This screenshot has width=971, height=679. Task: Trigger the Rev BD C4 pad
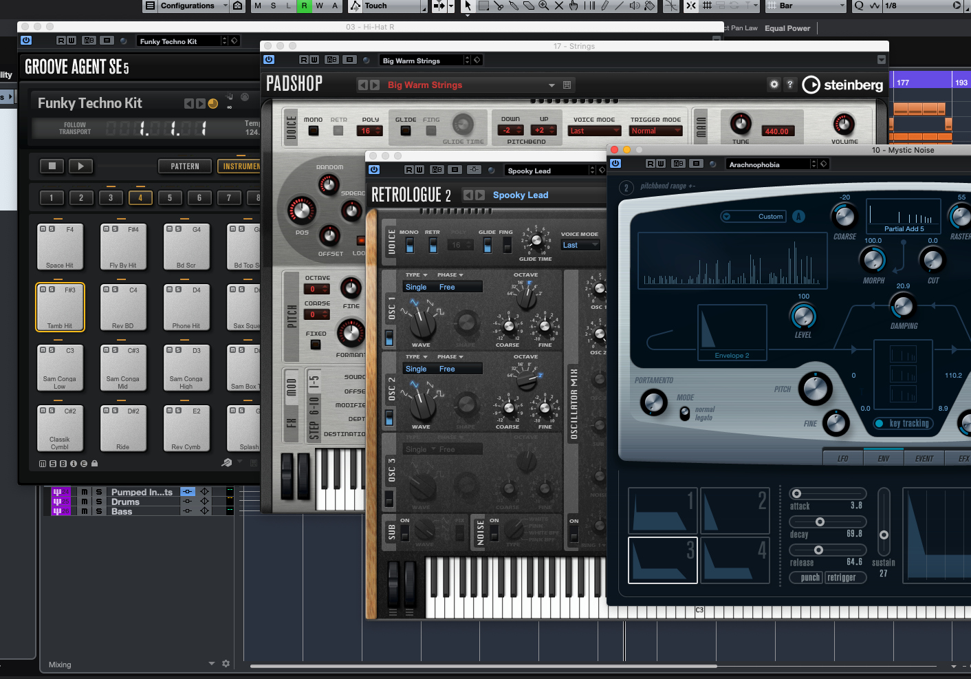point(123,308)
